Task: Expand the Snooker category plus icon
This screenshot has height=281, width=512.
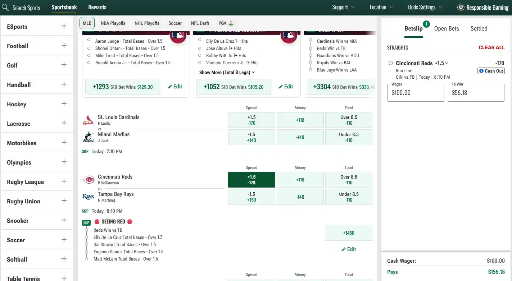Action: (x=64, y=220)
